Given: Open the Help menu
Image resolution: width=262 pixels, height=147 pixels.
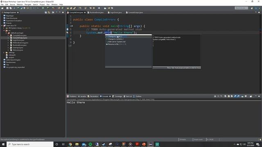Looking at the screenshot, I should 61,4.
